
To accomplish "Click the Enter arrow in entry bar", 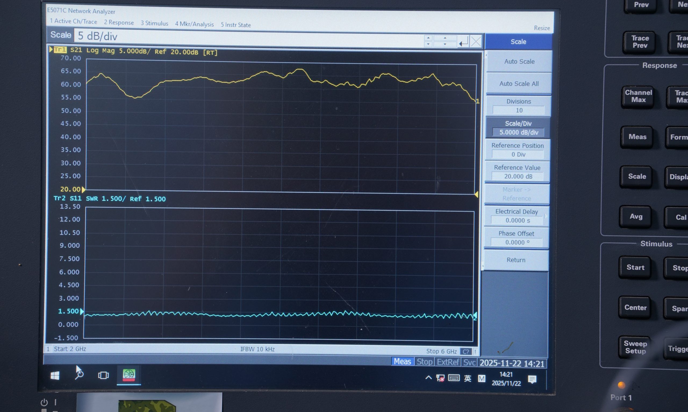I will 464,42.
